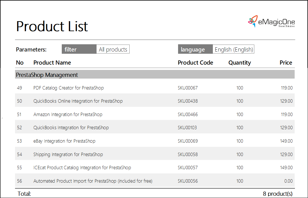Click the '8 product(s)' total count
Screen dimensions: 308x198
[278, 194]
